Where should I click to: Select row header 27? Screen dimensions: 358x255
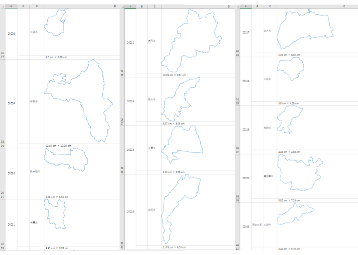pos(122,124)
